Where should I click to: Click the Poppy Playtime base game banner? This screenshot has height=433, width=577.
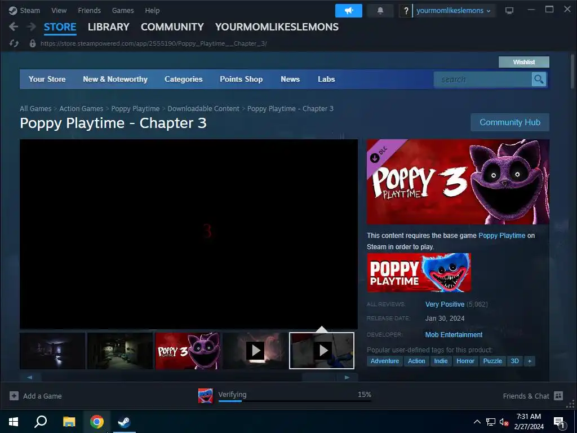tap(419, 272)
